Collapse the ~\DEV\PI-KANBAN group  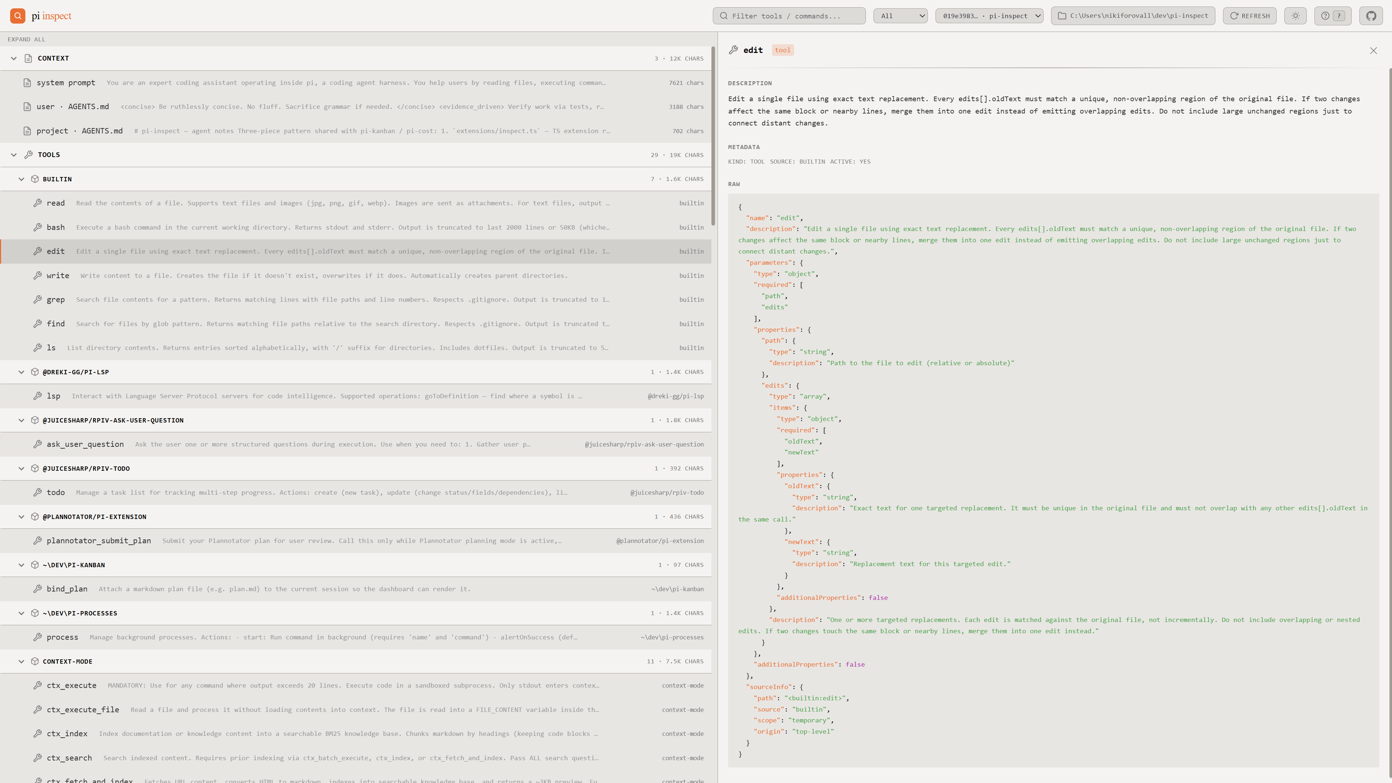(x=22, y=565)
